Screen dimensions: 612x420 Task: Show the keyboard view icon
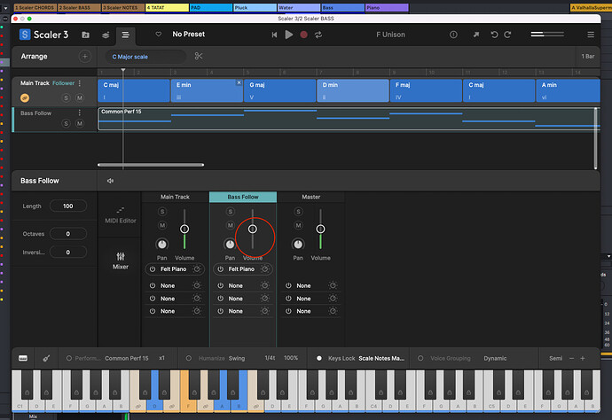click(x=23, y=358)
